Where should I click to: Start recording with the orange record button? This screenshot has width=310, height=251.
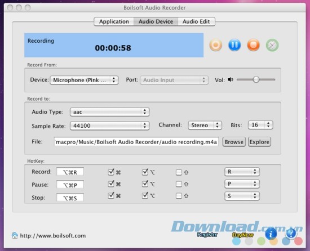(215, 45)
